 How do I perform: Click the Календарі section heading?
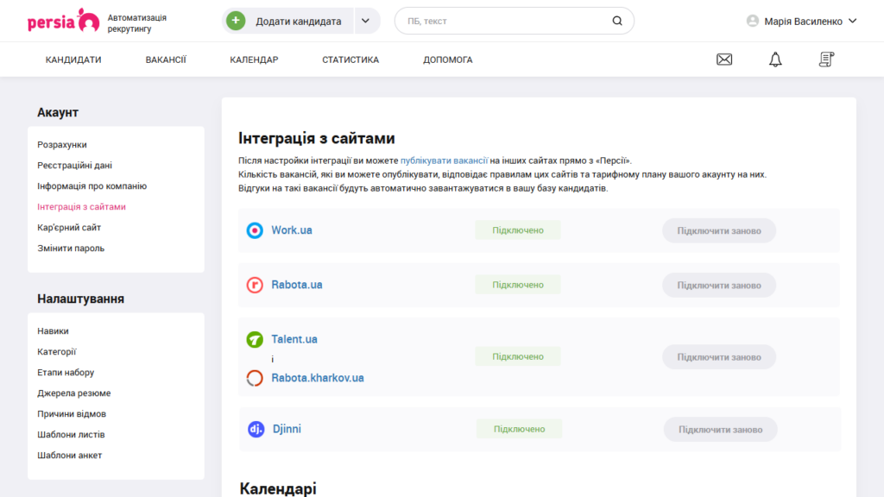click(x=278, y=488)
